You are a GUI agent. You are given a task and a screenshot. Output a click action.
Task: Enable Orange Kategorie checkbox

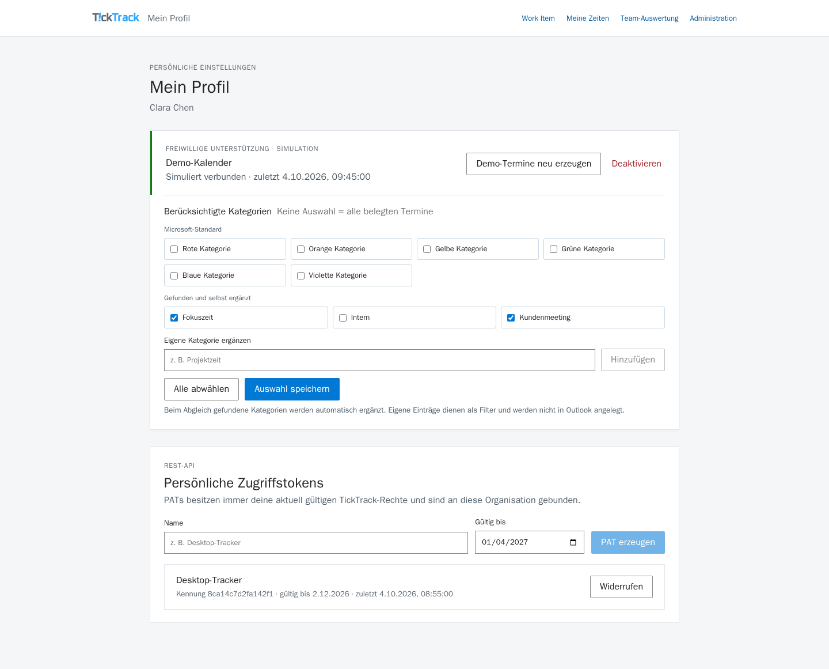(x=301, y=250)
